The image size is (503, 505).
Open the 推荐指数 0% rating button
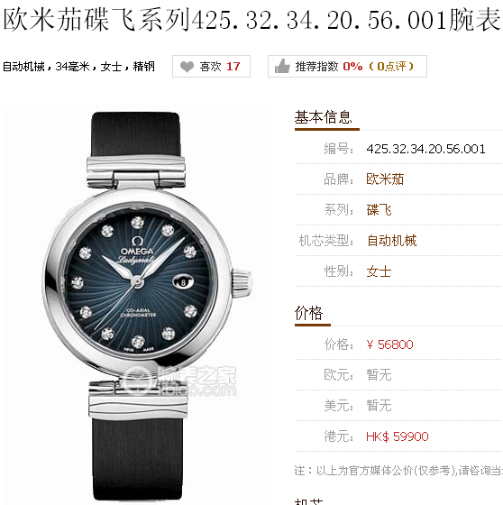coord(347,67)
